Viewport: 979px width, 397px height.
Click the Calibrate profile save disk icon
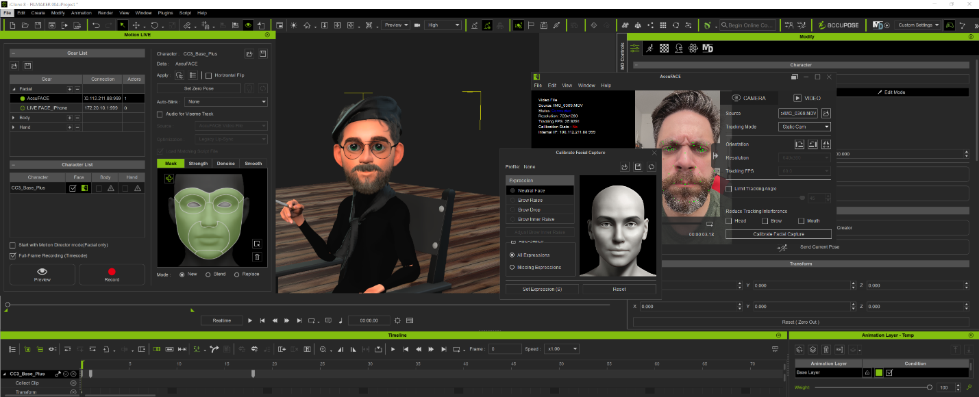click(x=638, y=166)
